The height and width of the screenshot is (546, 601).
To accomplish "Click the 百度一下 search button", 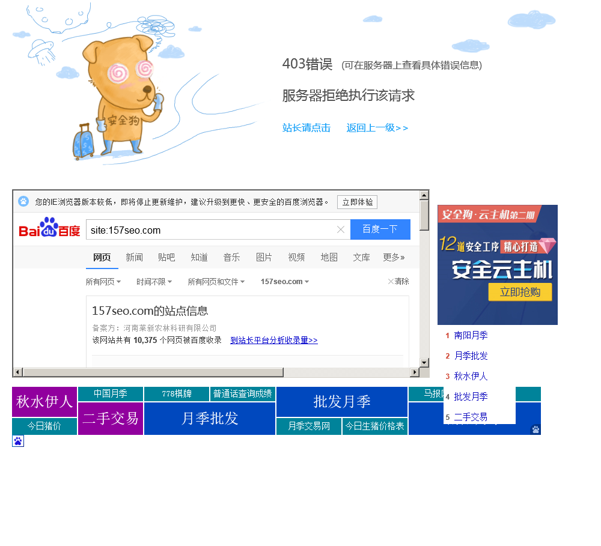I will [380, 229].
